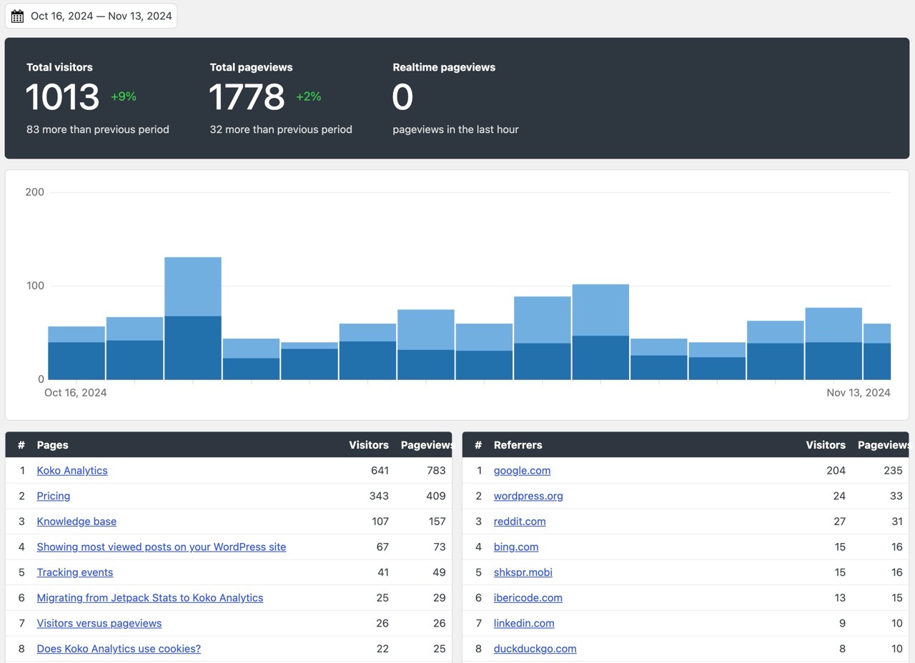Open 'Migrating from Jetpack Stats to Koko Analytics'
The height and width of the screenshot is (663, 915).
(x=150, y=597)
